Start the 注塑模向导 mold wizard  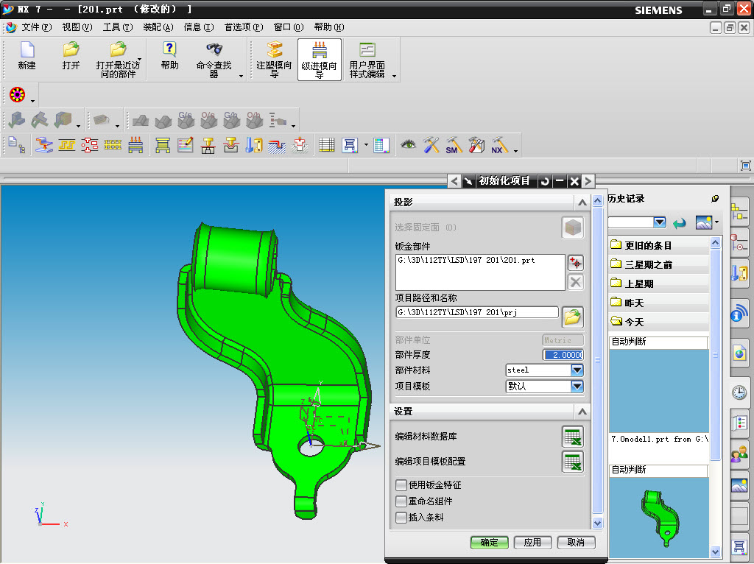click(x=274, y=60)
